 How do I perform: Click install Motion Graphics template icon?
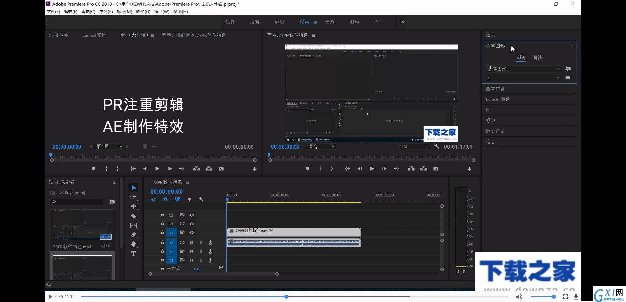click(568, 69)
